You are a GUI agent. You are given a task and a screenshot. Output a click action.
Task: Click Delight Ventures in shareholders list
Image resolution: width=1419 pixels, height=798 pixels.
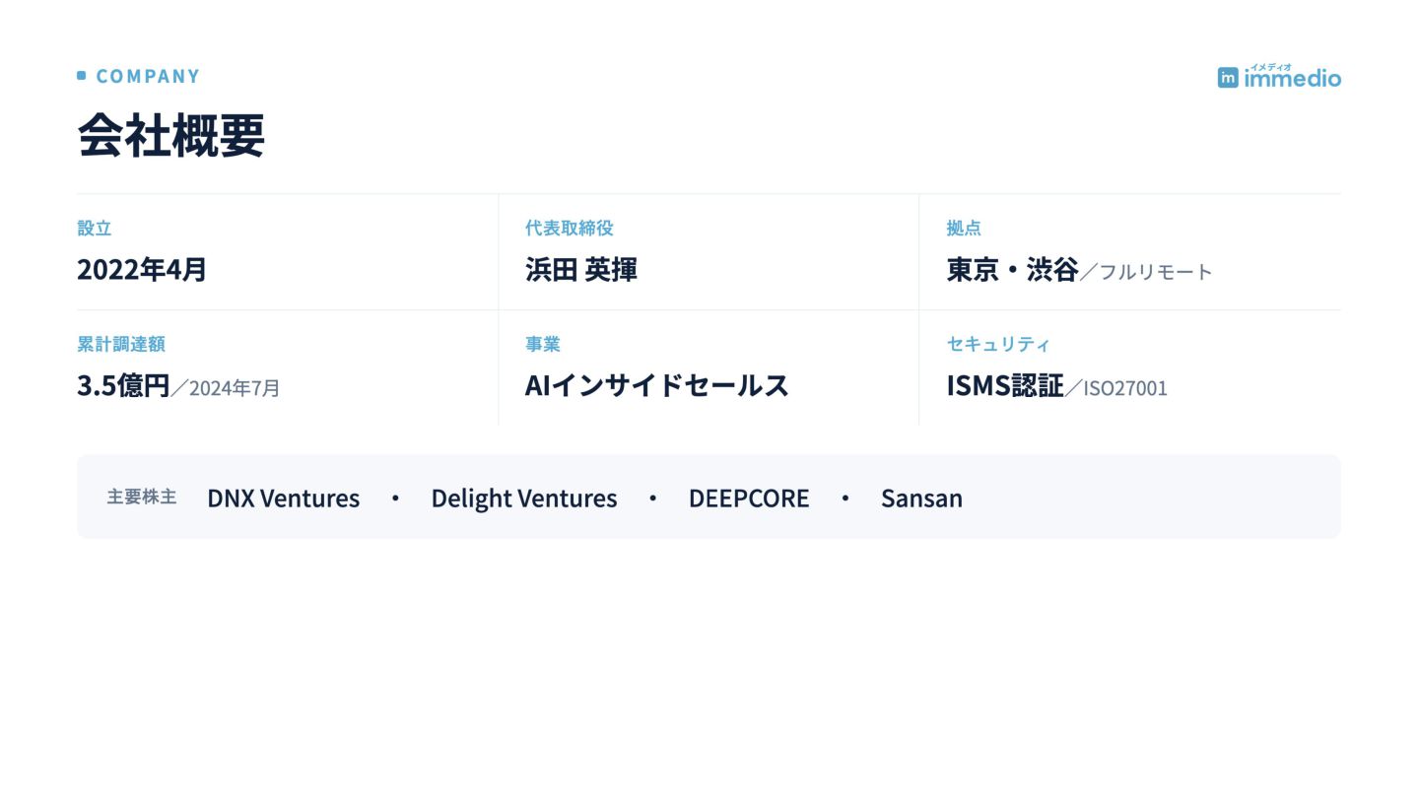tap(524, 498)
